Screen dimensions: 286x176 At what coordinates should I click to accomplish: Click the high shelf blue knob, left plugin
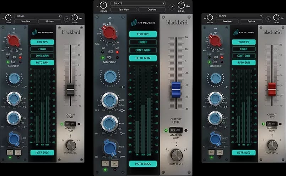click(x=14, y=78)
